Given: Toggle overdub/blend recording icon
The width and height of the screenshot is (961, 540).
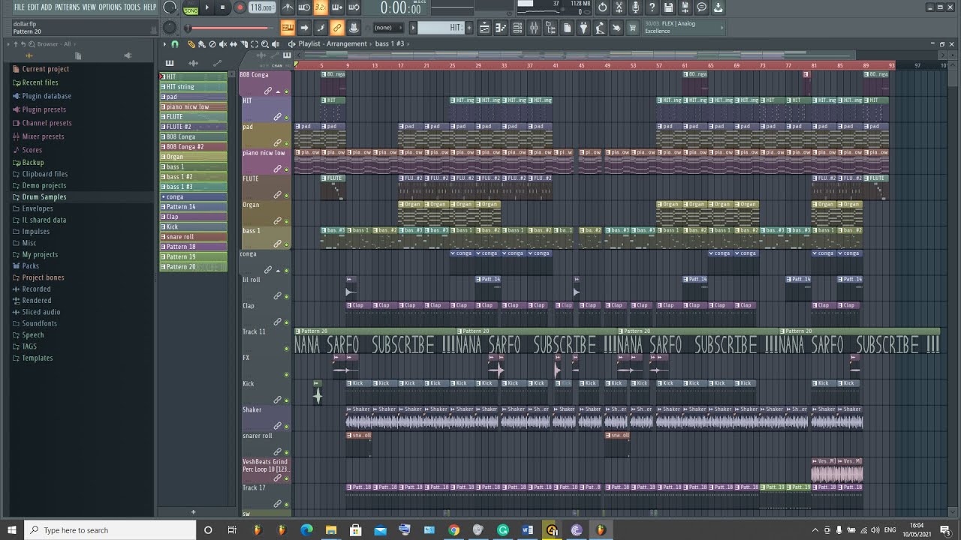Looking at the screenshot, I should point(337,7).
